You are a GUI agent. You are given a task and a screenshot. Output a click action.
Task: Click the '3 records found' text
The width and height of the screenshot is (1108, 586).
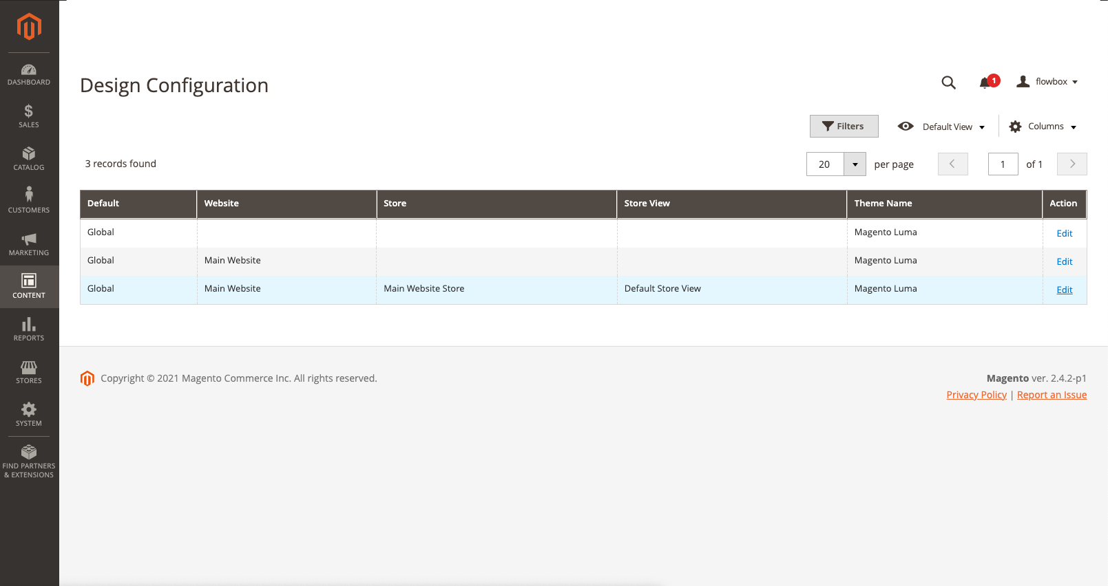point(121,164)
